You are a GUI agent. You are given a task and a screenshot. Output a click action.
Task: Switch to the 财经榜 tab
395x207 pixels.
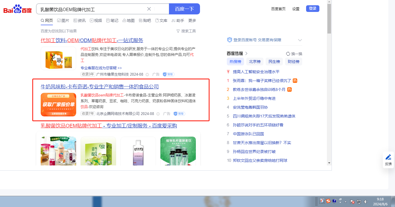[x=294, y=62]
